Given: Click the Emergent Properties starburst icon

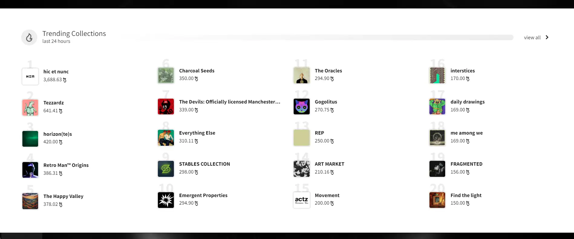Looking at the screenshot, I should coord(166,200).
